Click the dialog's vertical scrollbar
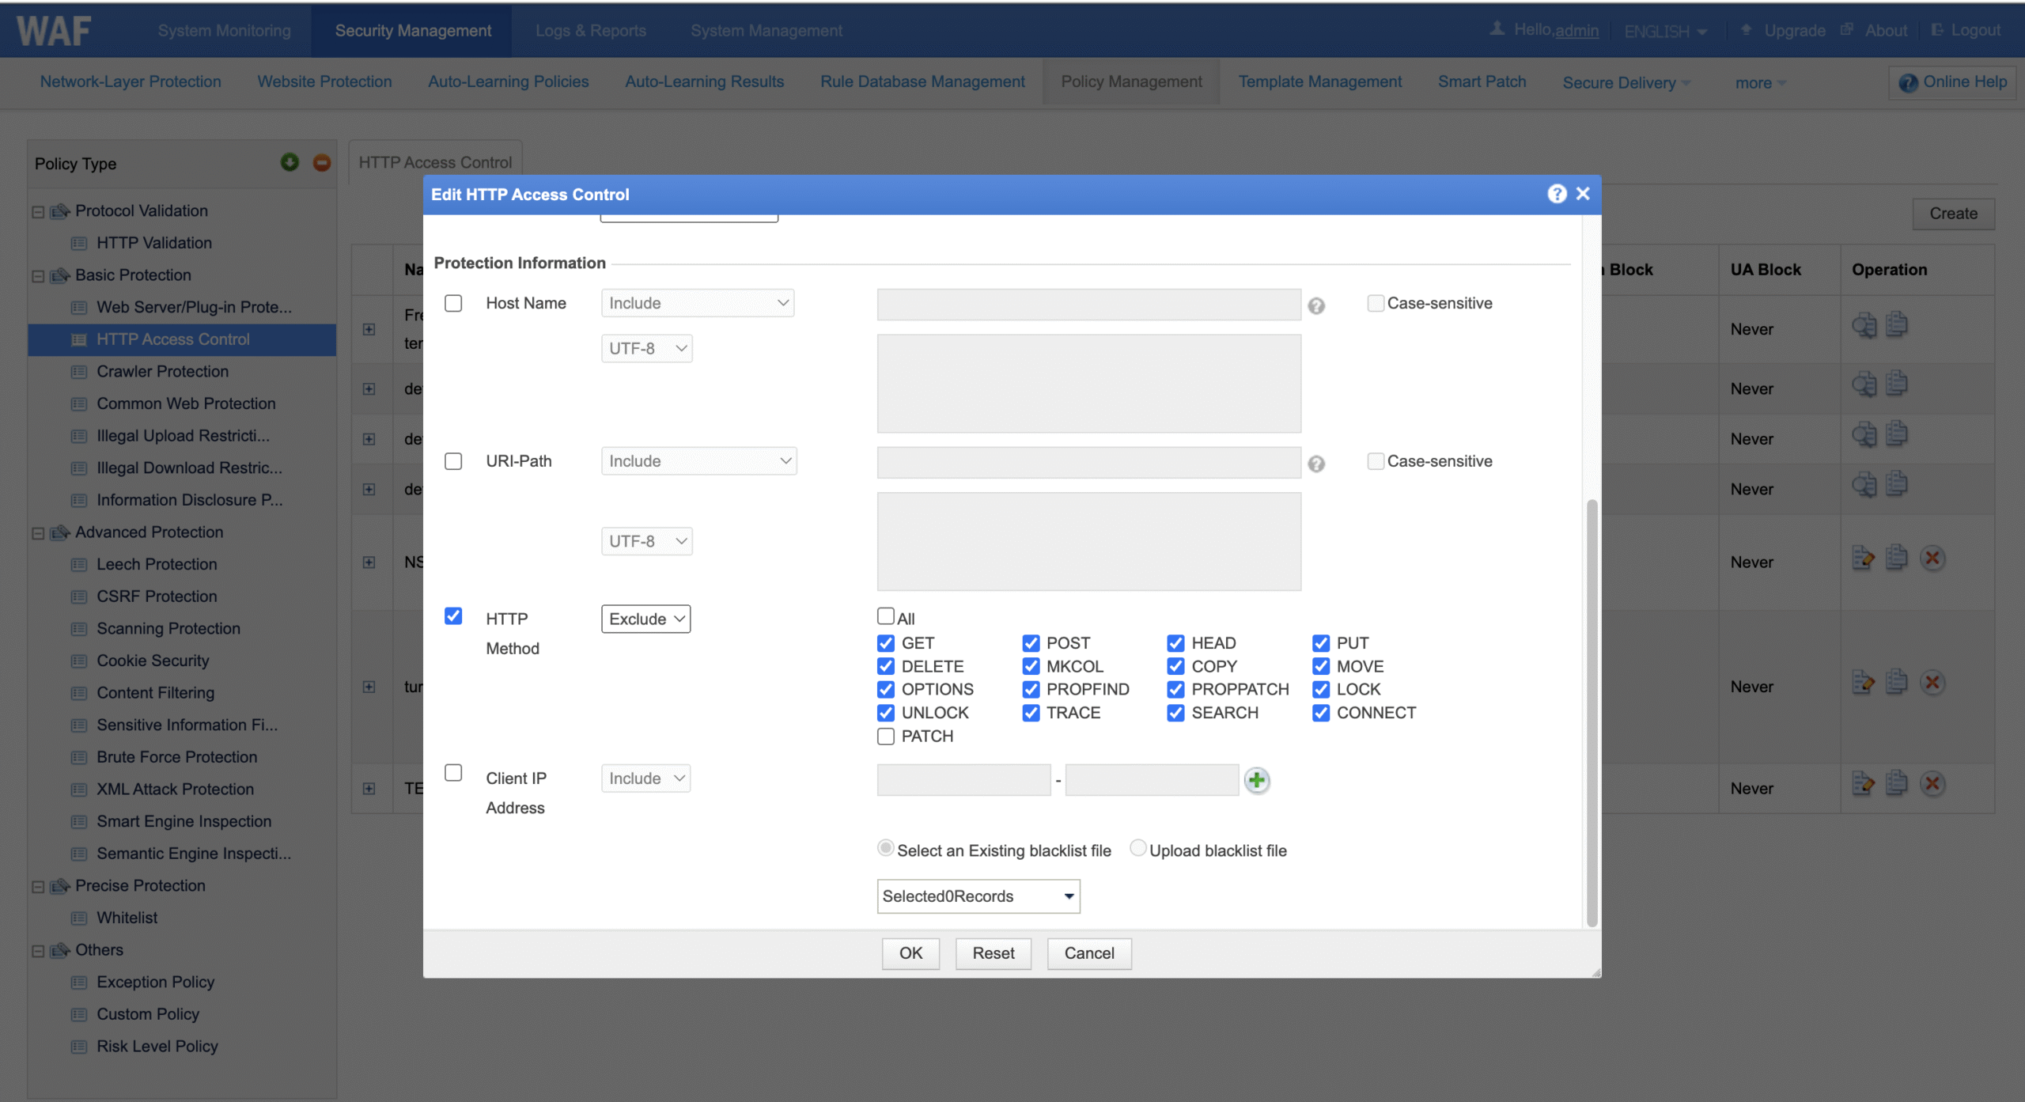The width and height of the screenshot is (2025, 1102). pyautogui.click(x=1592, y=712)
